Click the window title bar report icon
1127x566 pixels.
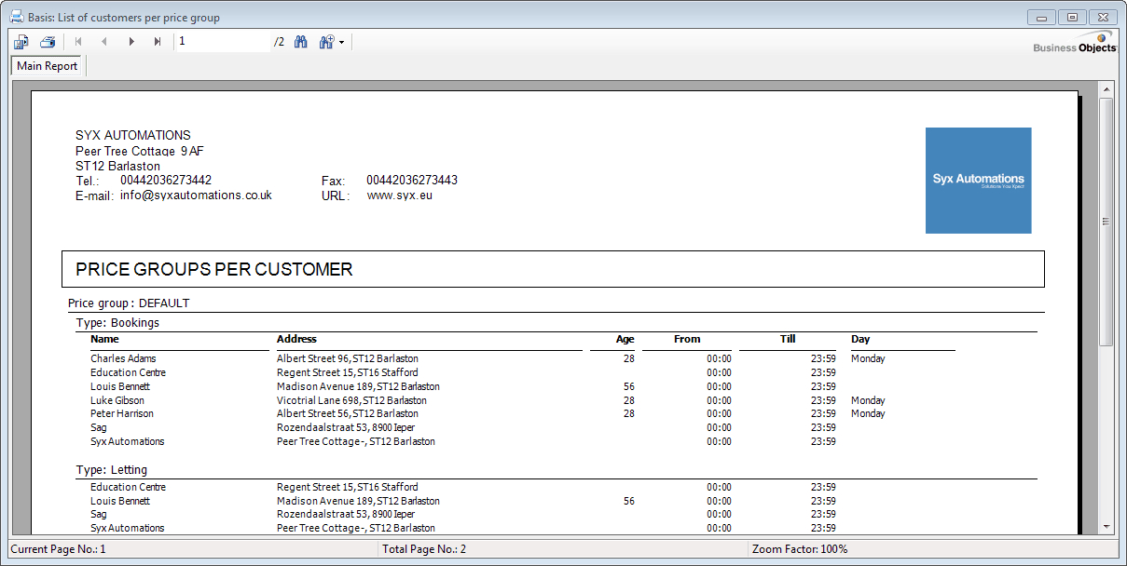coord(16,17)
